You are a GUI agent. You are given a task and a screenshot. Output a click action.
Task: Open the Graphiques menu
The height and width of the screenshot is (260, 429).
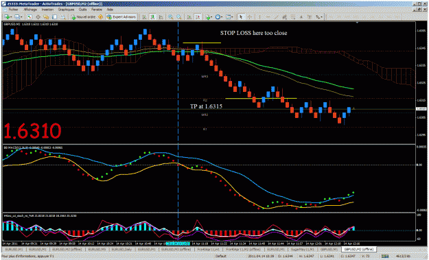click(x=66, y=10)
